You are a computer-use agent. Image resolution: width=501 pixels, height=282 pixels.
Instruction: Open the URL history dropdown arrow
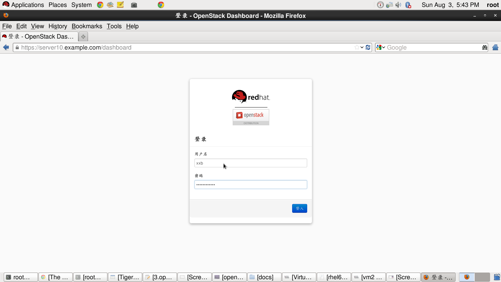pyautogui.click(x=362, y=47)
